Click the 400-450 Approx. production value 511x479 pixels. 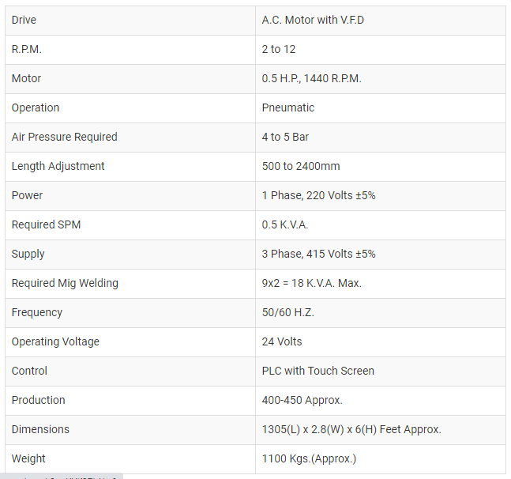click(x=302, y=401)
